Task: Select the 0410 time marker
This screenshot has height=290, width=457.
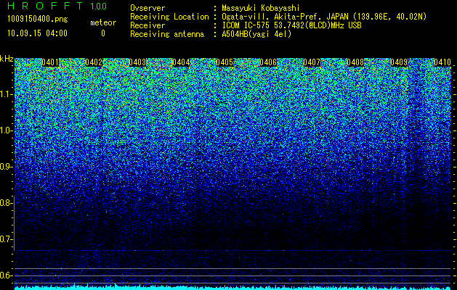Action: [x=442, y=62]
